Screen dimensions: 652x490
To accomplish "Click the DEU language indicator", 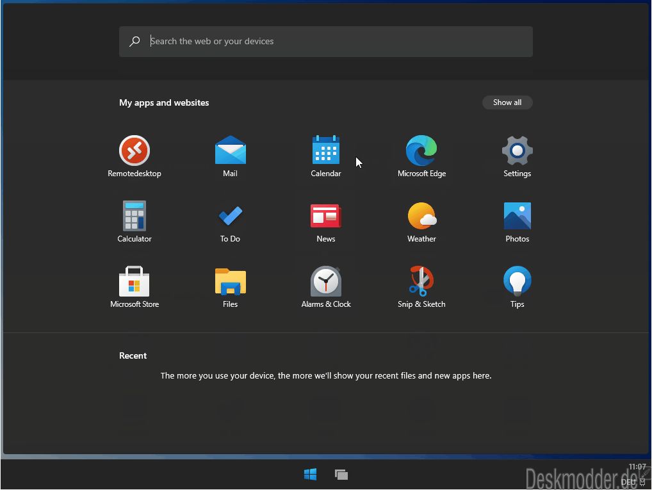I will click(x=628, y=482).
